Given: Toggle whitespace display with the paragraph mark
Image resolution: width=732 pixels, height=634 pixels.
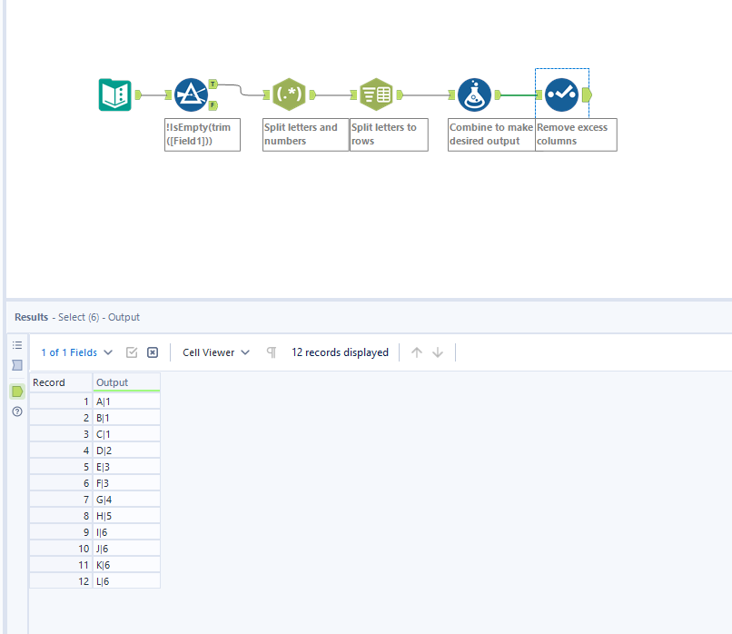Looking at the screenshot, I should (x=271, y=352).
